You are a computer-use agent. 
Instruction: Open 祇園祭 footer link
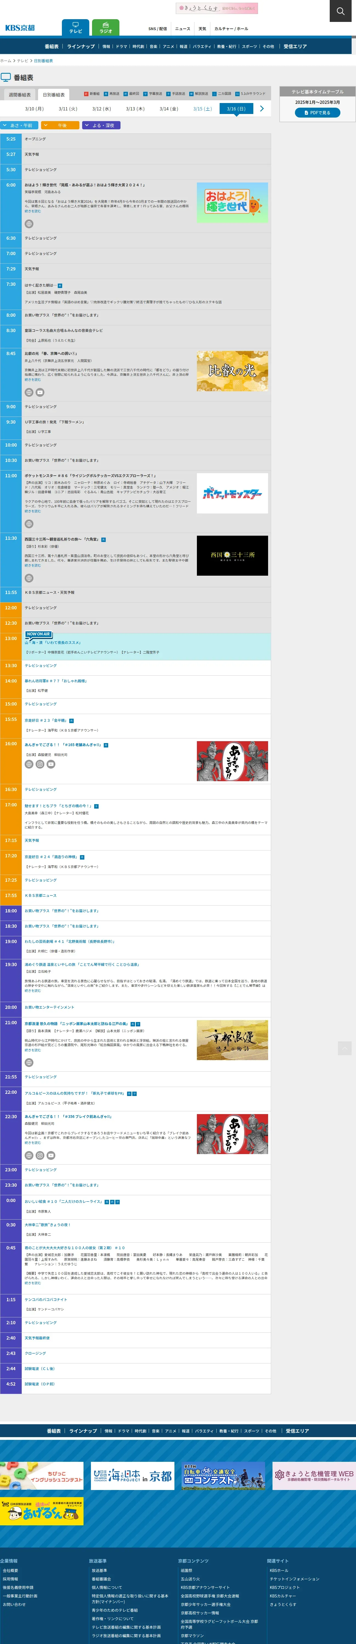[x=186, y=1571]
